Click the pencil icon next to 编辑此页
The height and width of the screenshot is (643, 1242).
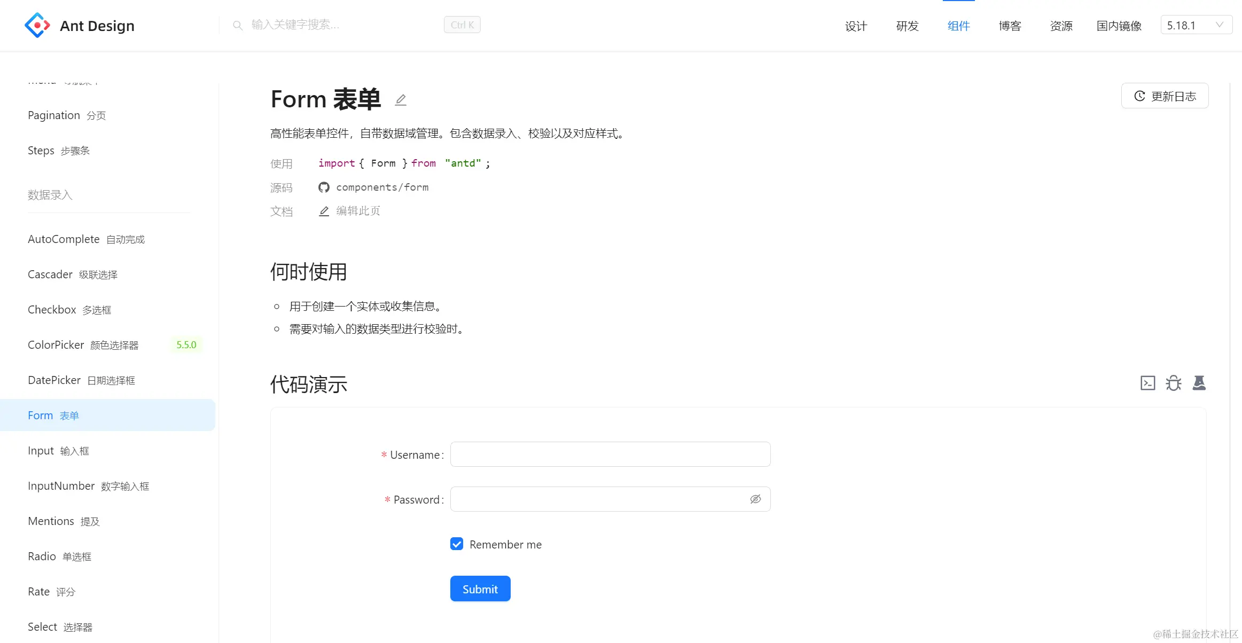coord(324,211)
